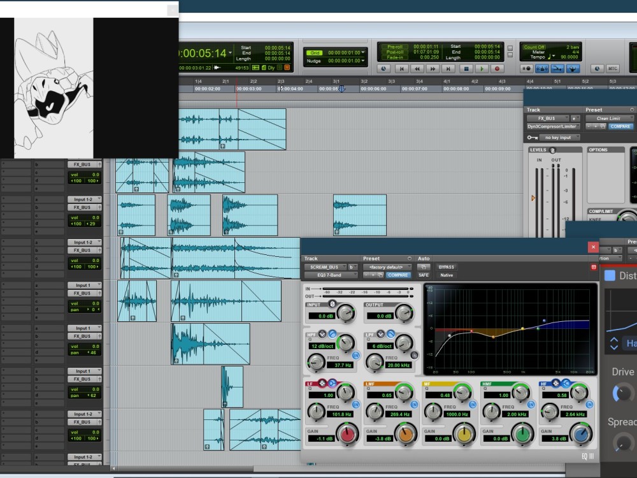Image resolution: width=637 pixels, height=478 pixels.
Task: Toggle phase invert on EQ3 INPUT
Action: 333,303
